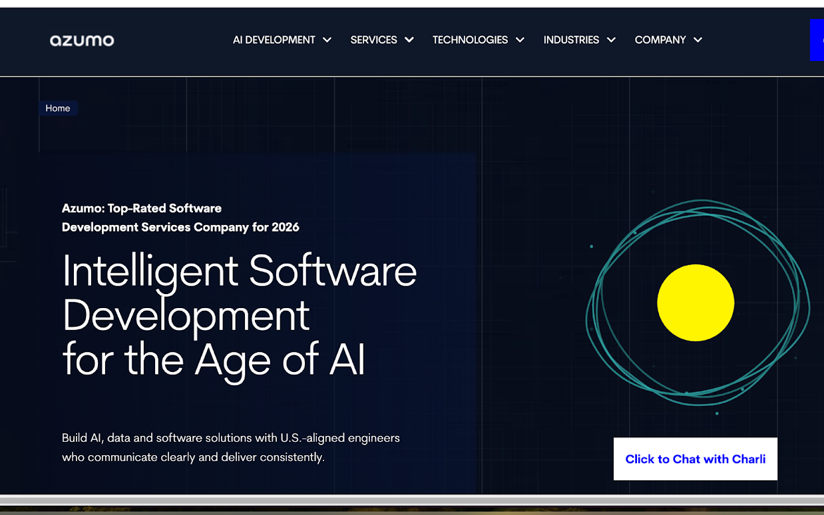Screen dimensions: 824x515
Task: Expand the TECHNOLOGIES dropdown chevron
Action: tap(520, 40)
